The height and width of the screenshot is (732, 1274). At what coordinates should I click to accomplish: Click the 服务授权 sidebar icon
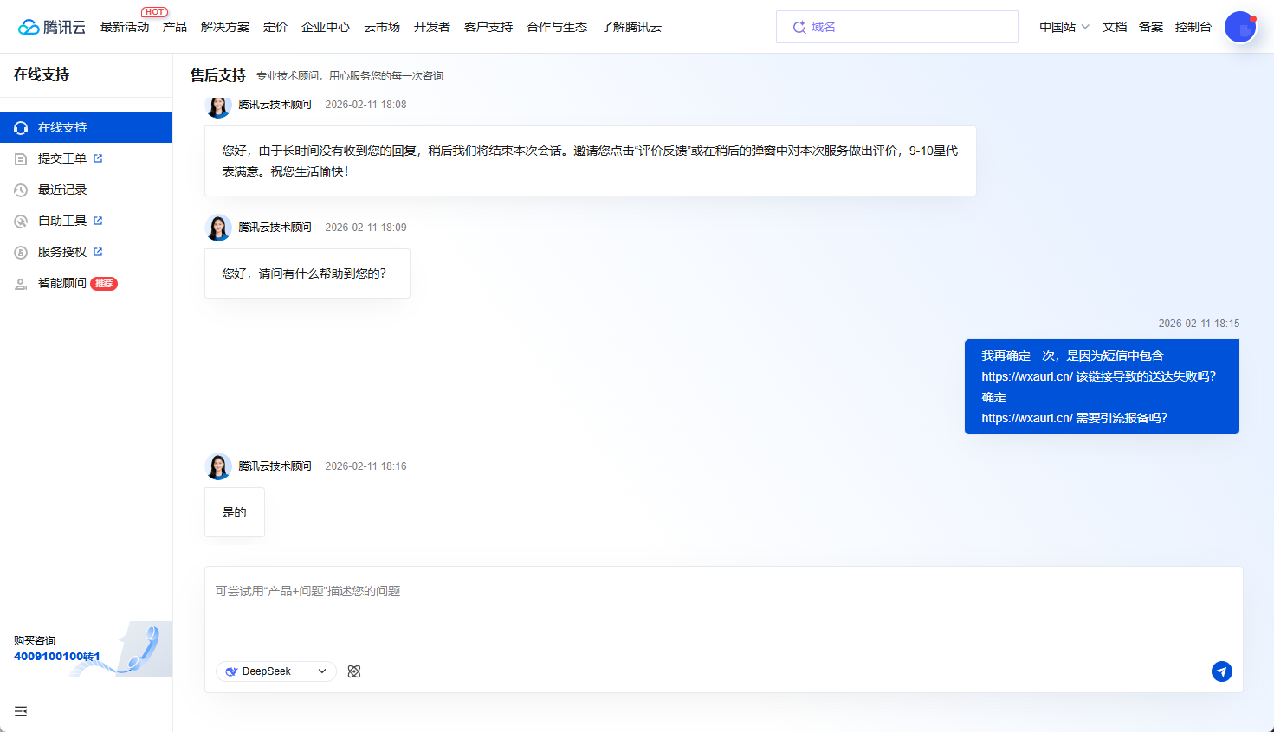(x=21, y=253)
